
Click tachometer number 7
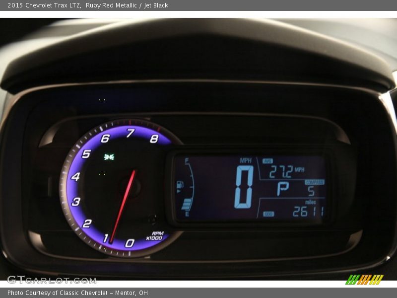tap(131, 133)
